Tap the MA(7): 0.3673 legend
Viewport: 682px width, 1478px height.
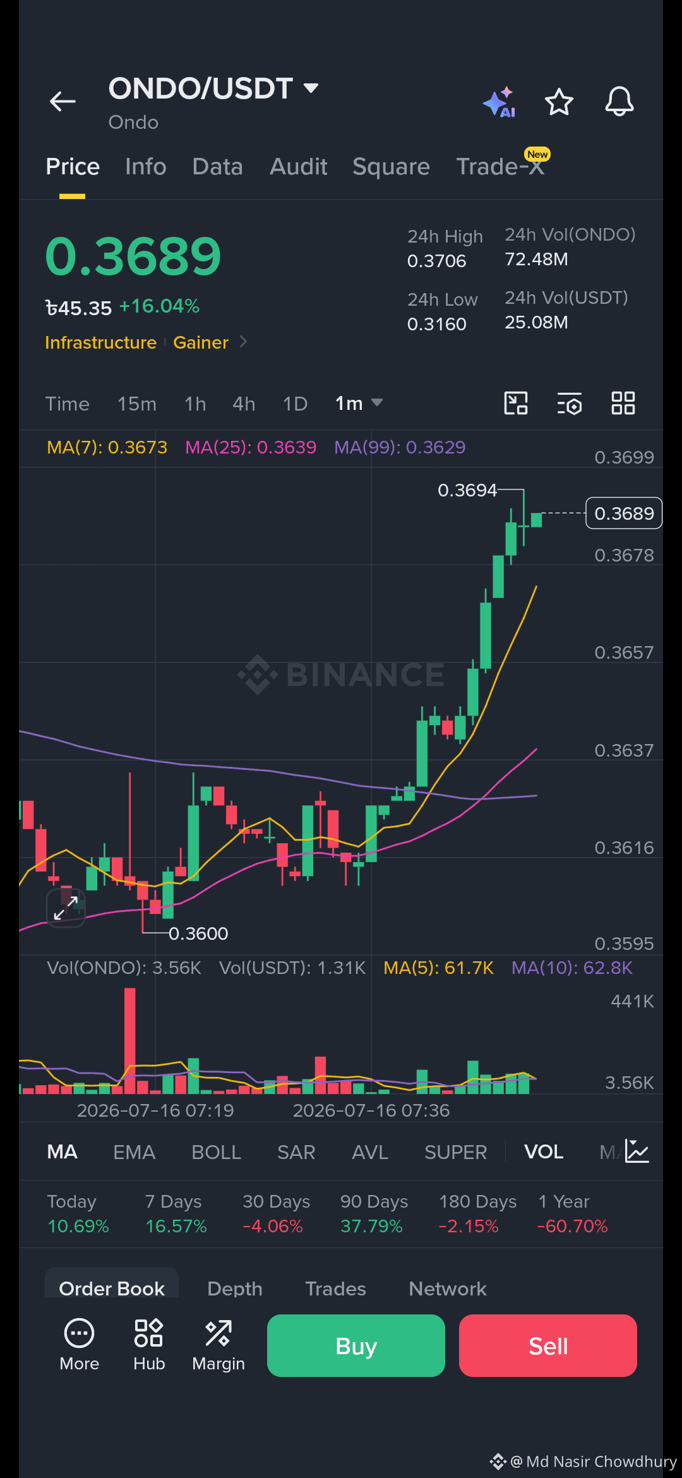pos(107,447)
